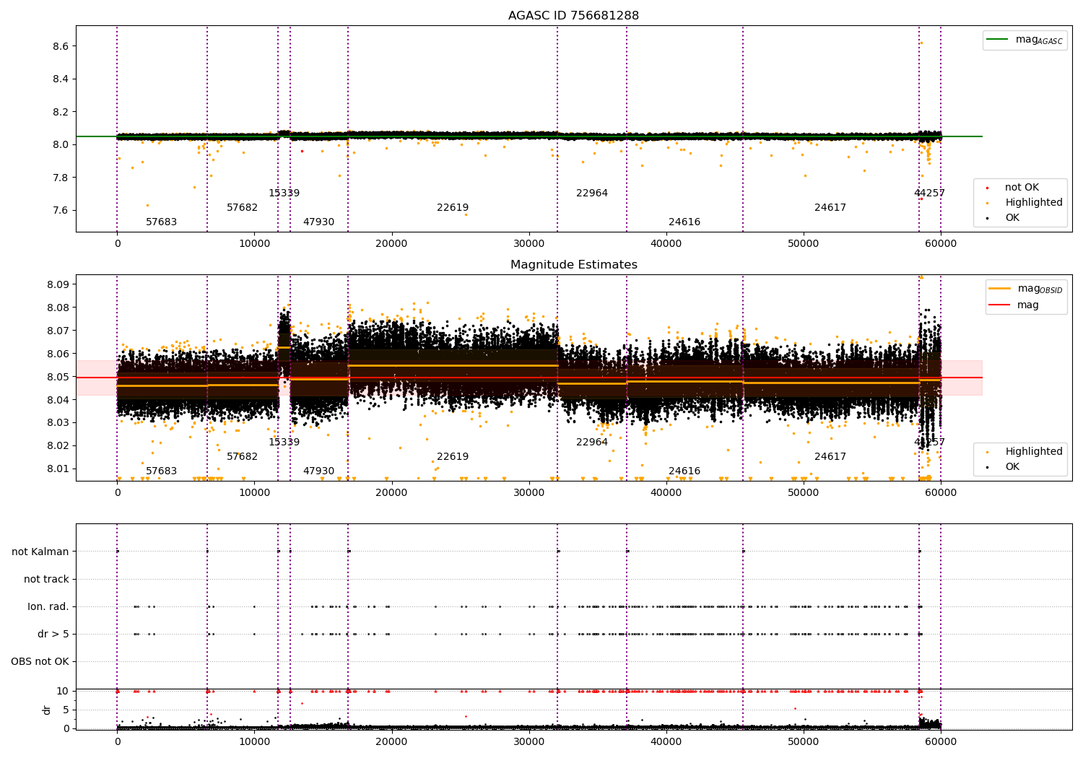This screenshot has width=1083, height=758.
Task: Click the 30000 tick under the dr plot
Action: [529, 741]
